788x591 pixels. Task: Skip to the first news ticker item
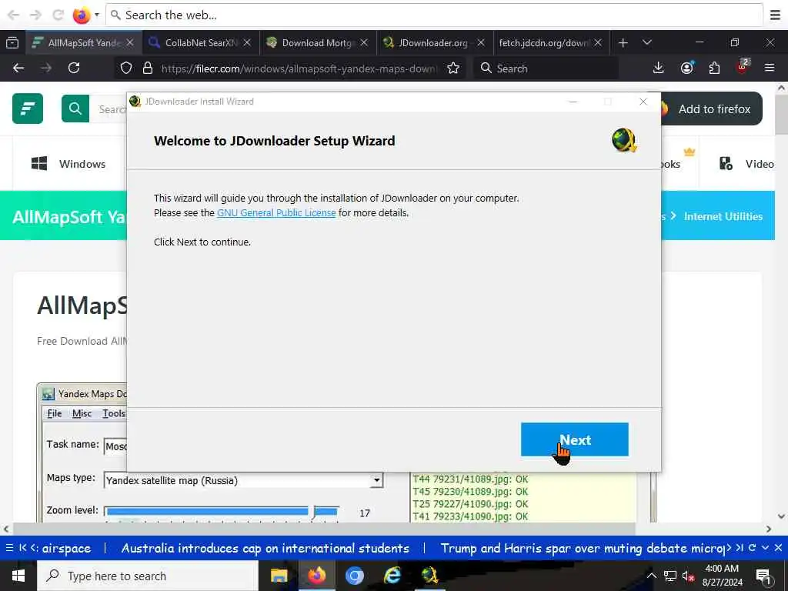coord(22,548)
